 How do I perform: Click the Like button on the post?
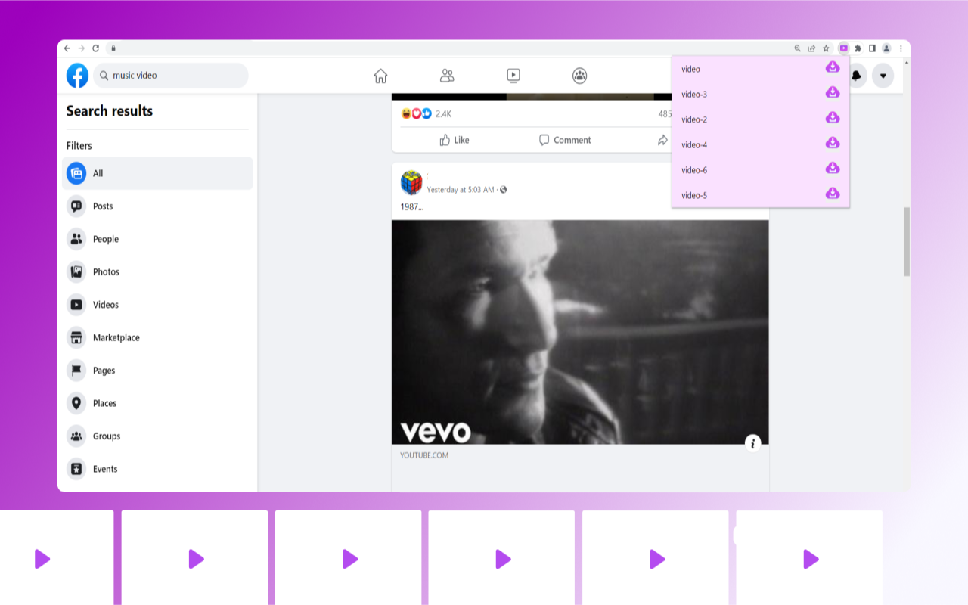coord(454,140)
